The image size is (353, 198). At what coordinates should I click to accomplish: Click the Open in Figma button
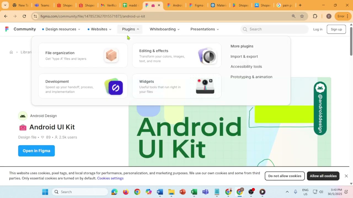pyautogui.click(x=36, y=151)
